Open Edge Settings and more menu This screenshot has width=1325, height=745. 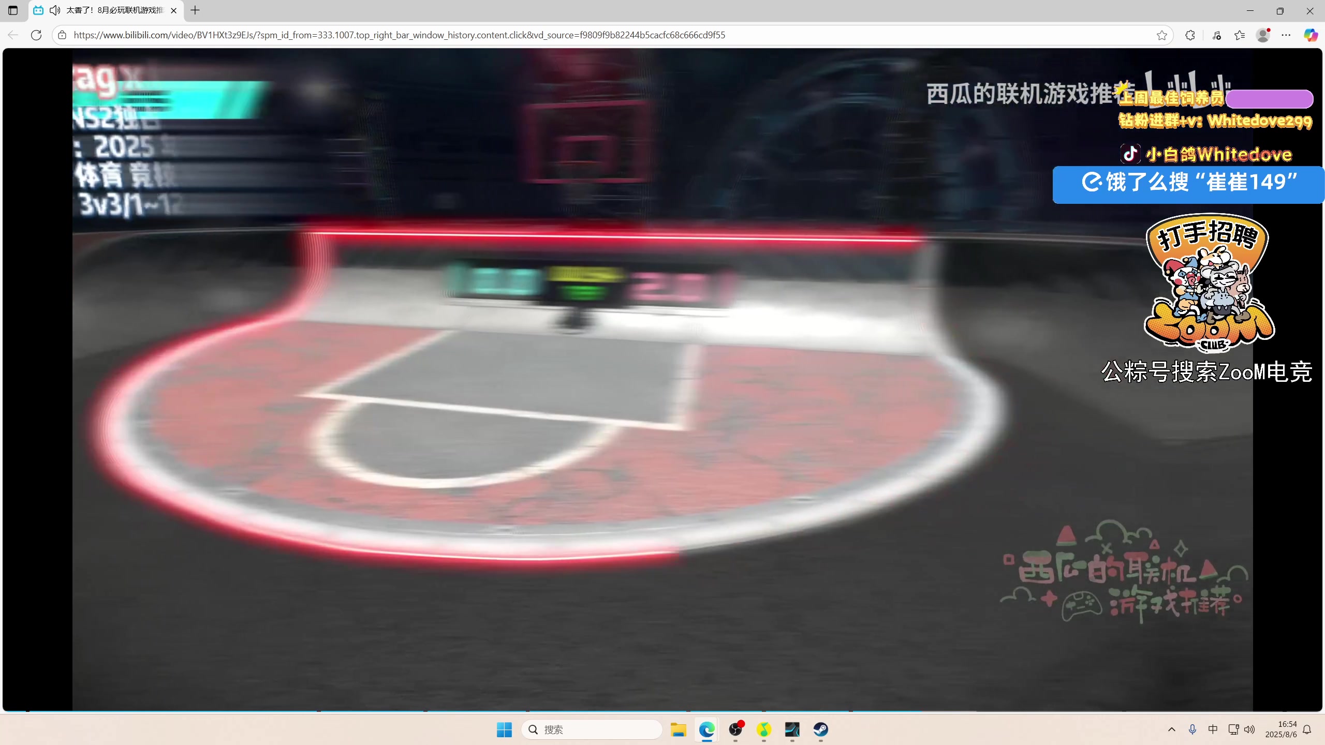1286,35
